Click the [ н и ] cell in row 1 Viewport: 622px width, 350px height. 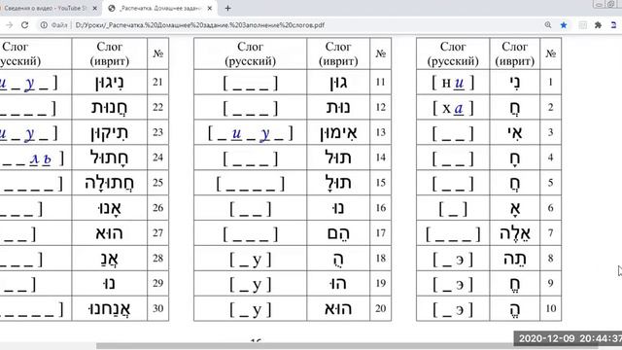coord(453,82)
